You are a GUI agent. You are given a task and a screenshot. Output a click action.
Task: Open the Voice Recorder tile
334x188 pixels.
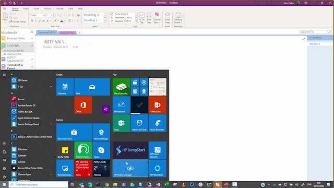158,123
